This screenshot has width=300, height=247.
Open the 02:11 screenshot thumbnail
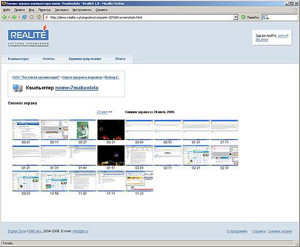click(167, 156)
